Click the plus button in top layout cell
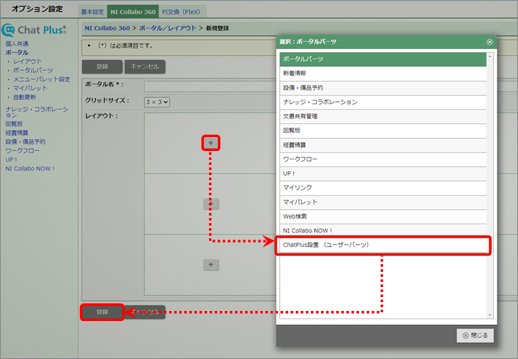Image resolution: width=518 pixels, height=359 pixels. pos(211,143)
